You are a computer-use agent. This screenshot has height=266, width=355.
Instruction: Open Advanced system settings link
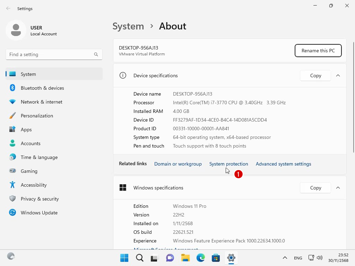pos(283,164)
